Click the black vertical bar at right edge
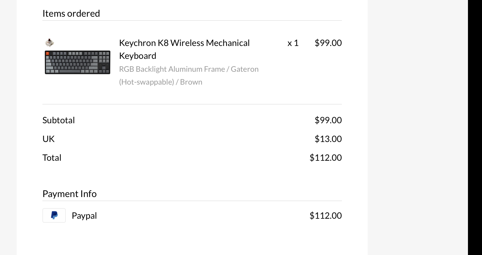Image resolution: width=482 pixels, height=255 pixels. [x=475, y=127]
